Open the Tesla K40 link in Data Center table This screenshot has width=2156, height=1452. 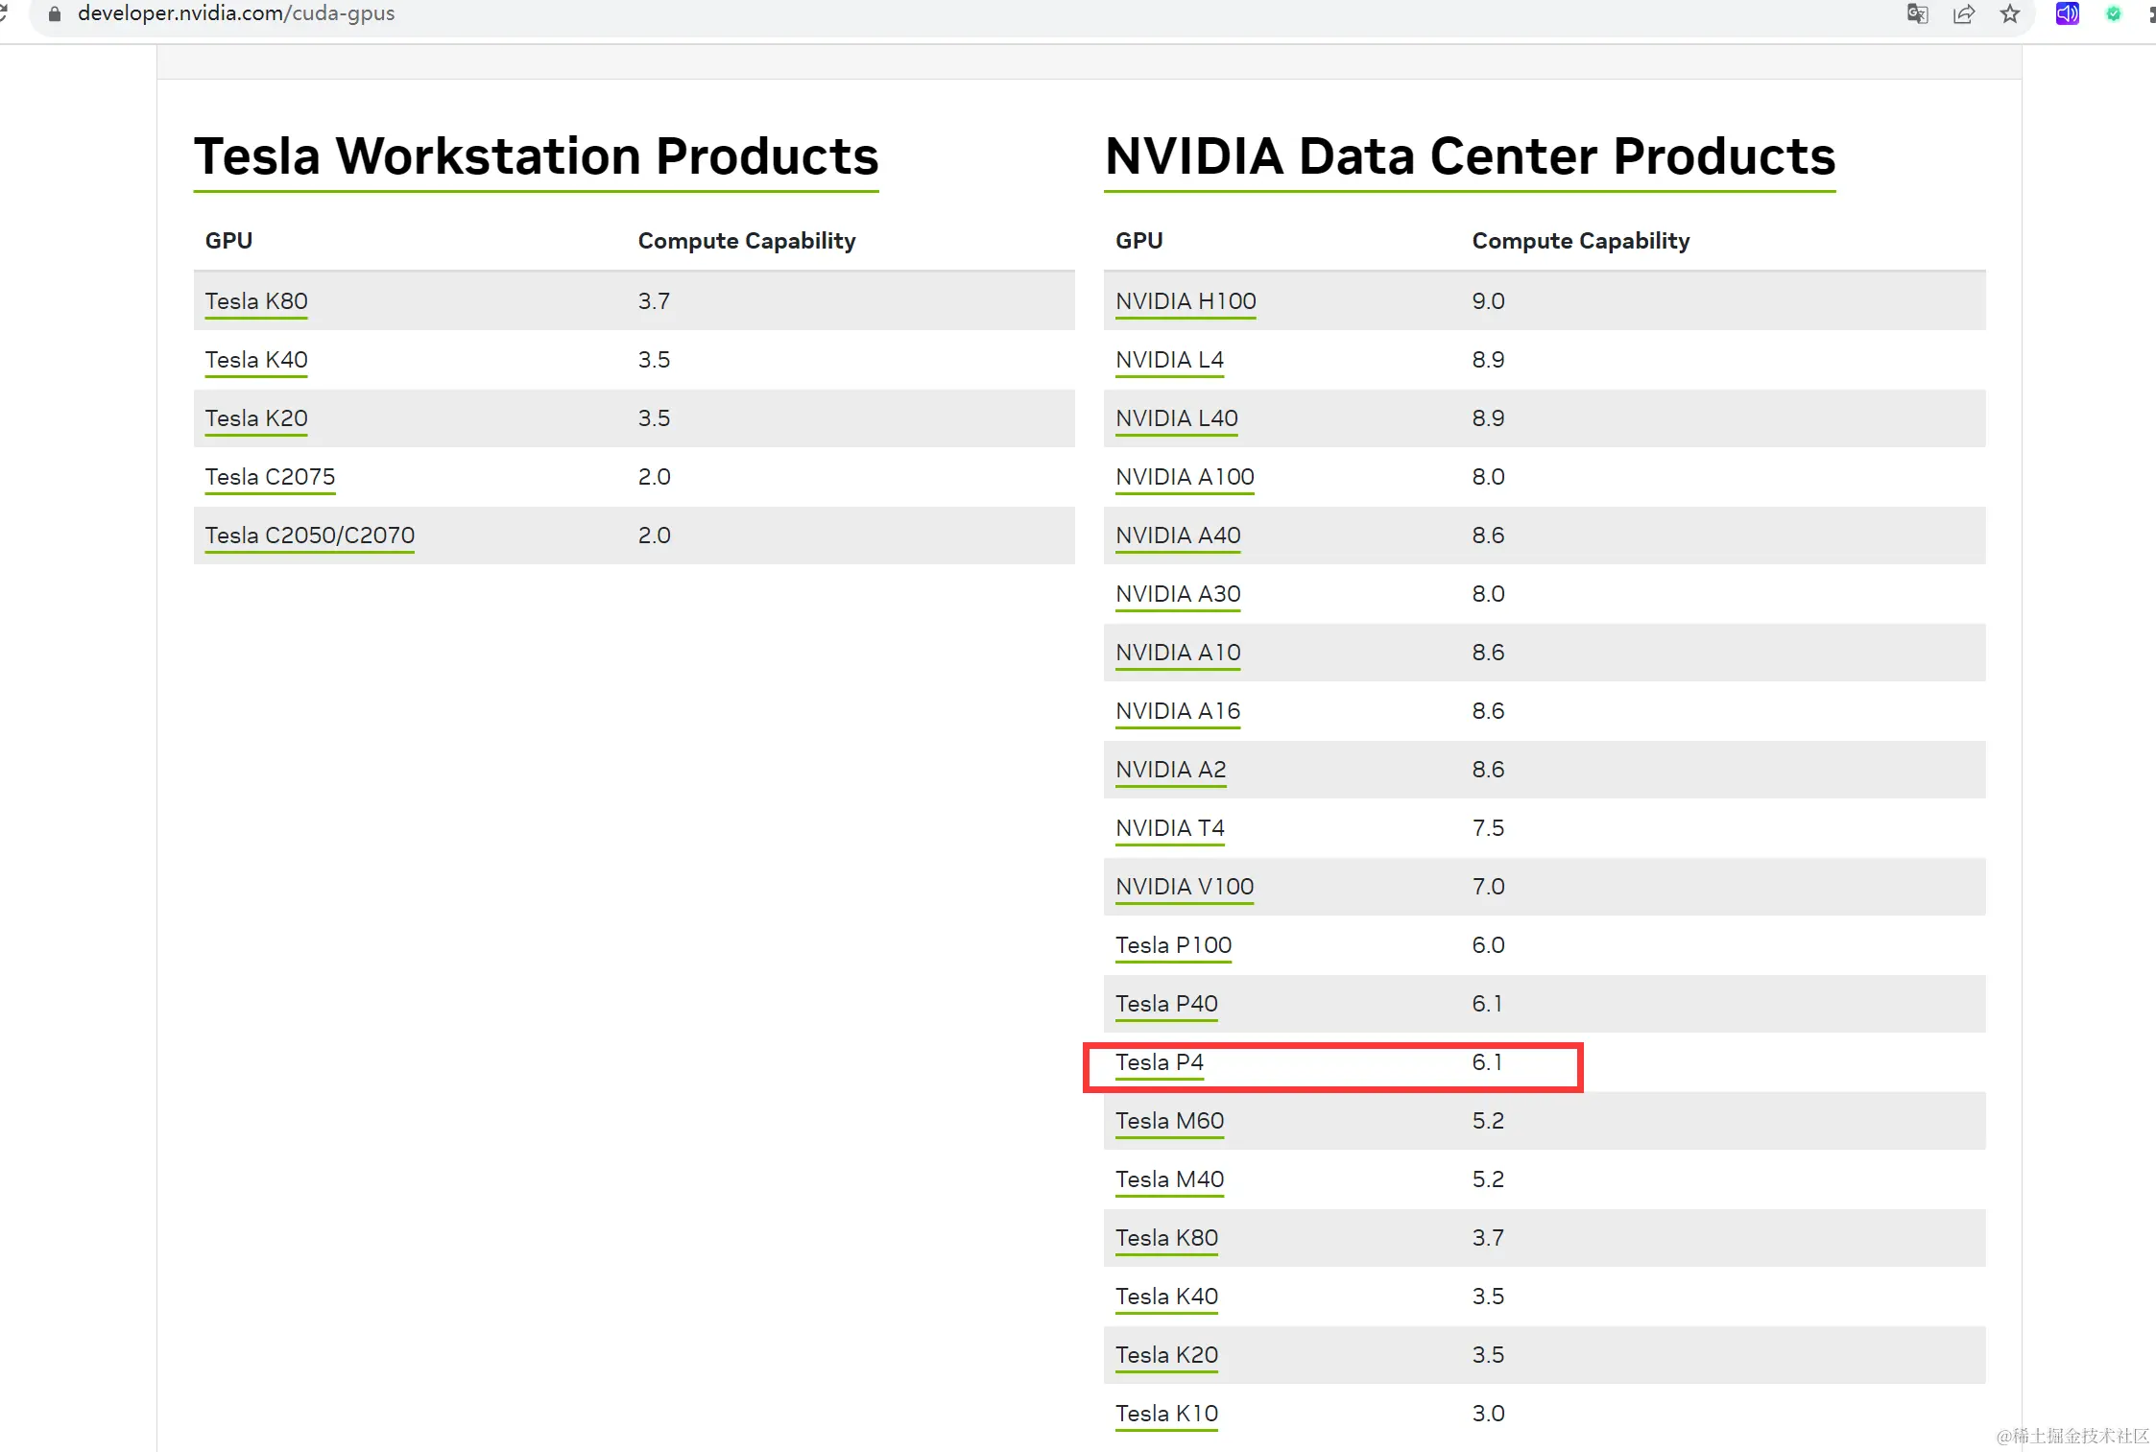1166,1297
